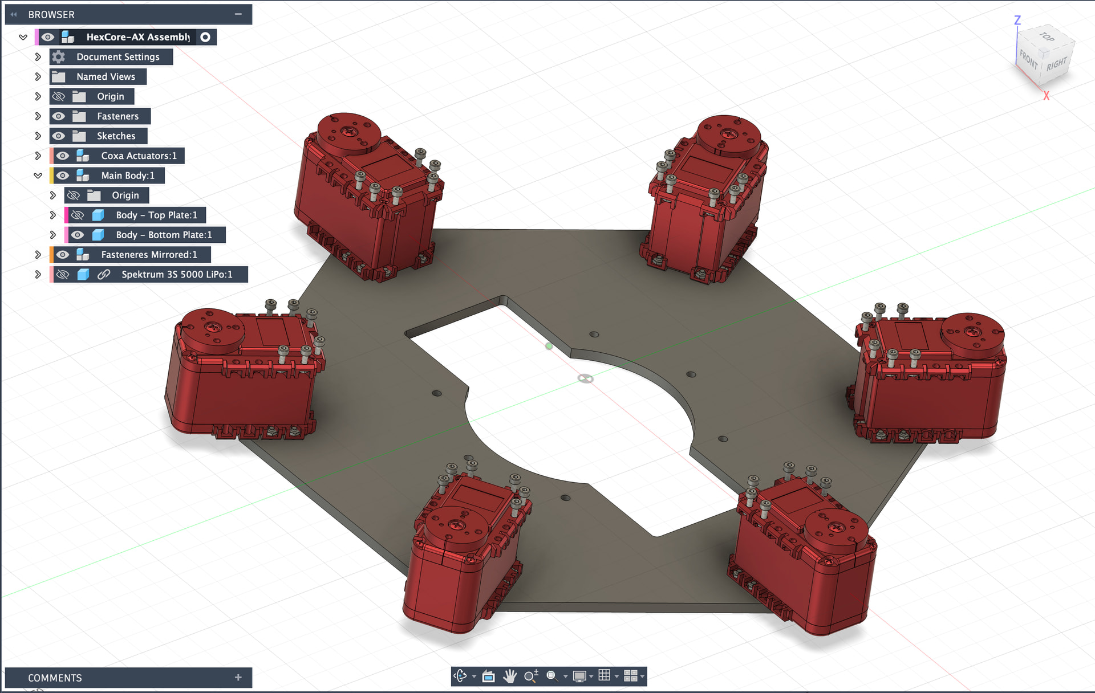The height and width of the screenshot is (693, 1095).
Task: Click the COMMENTS panel header
Action: tap(128, 678)
